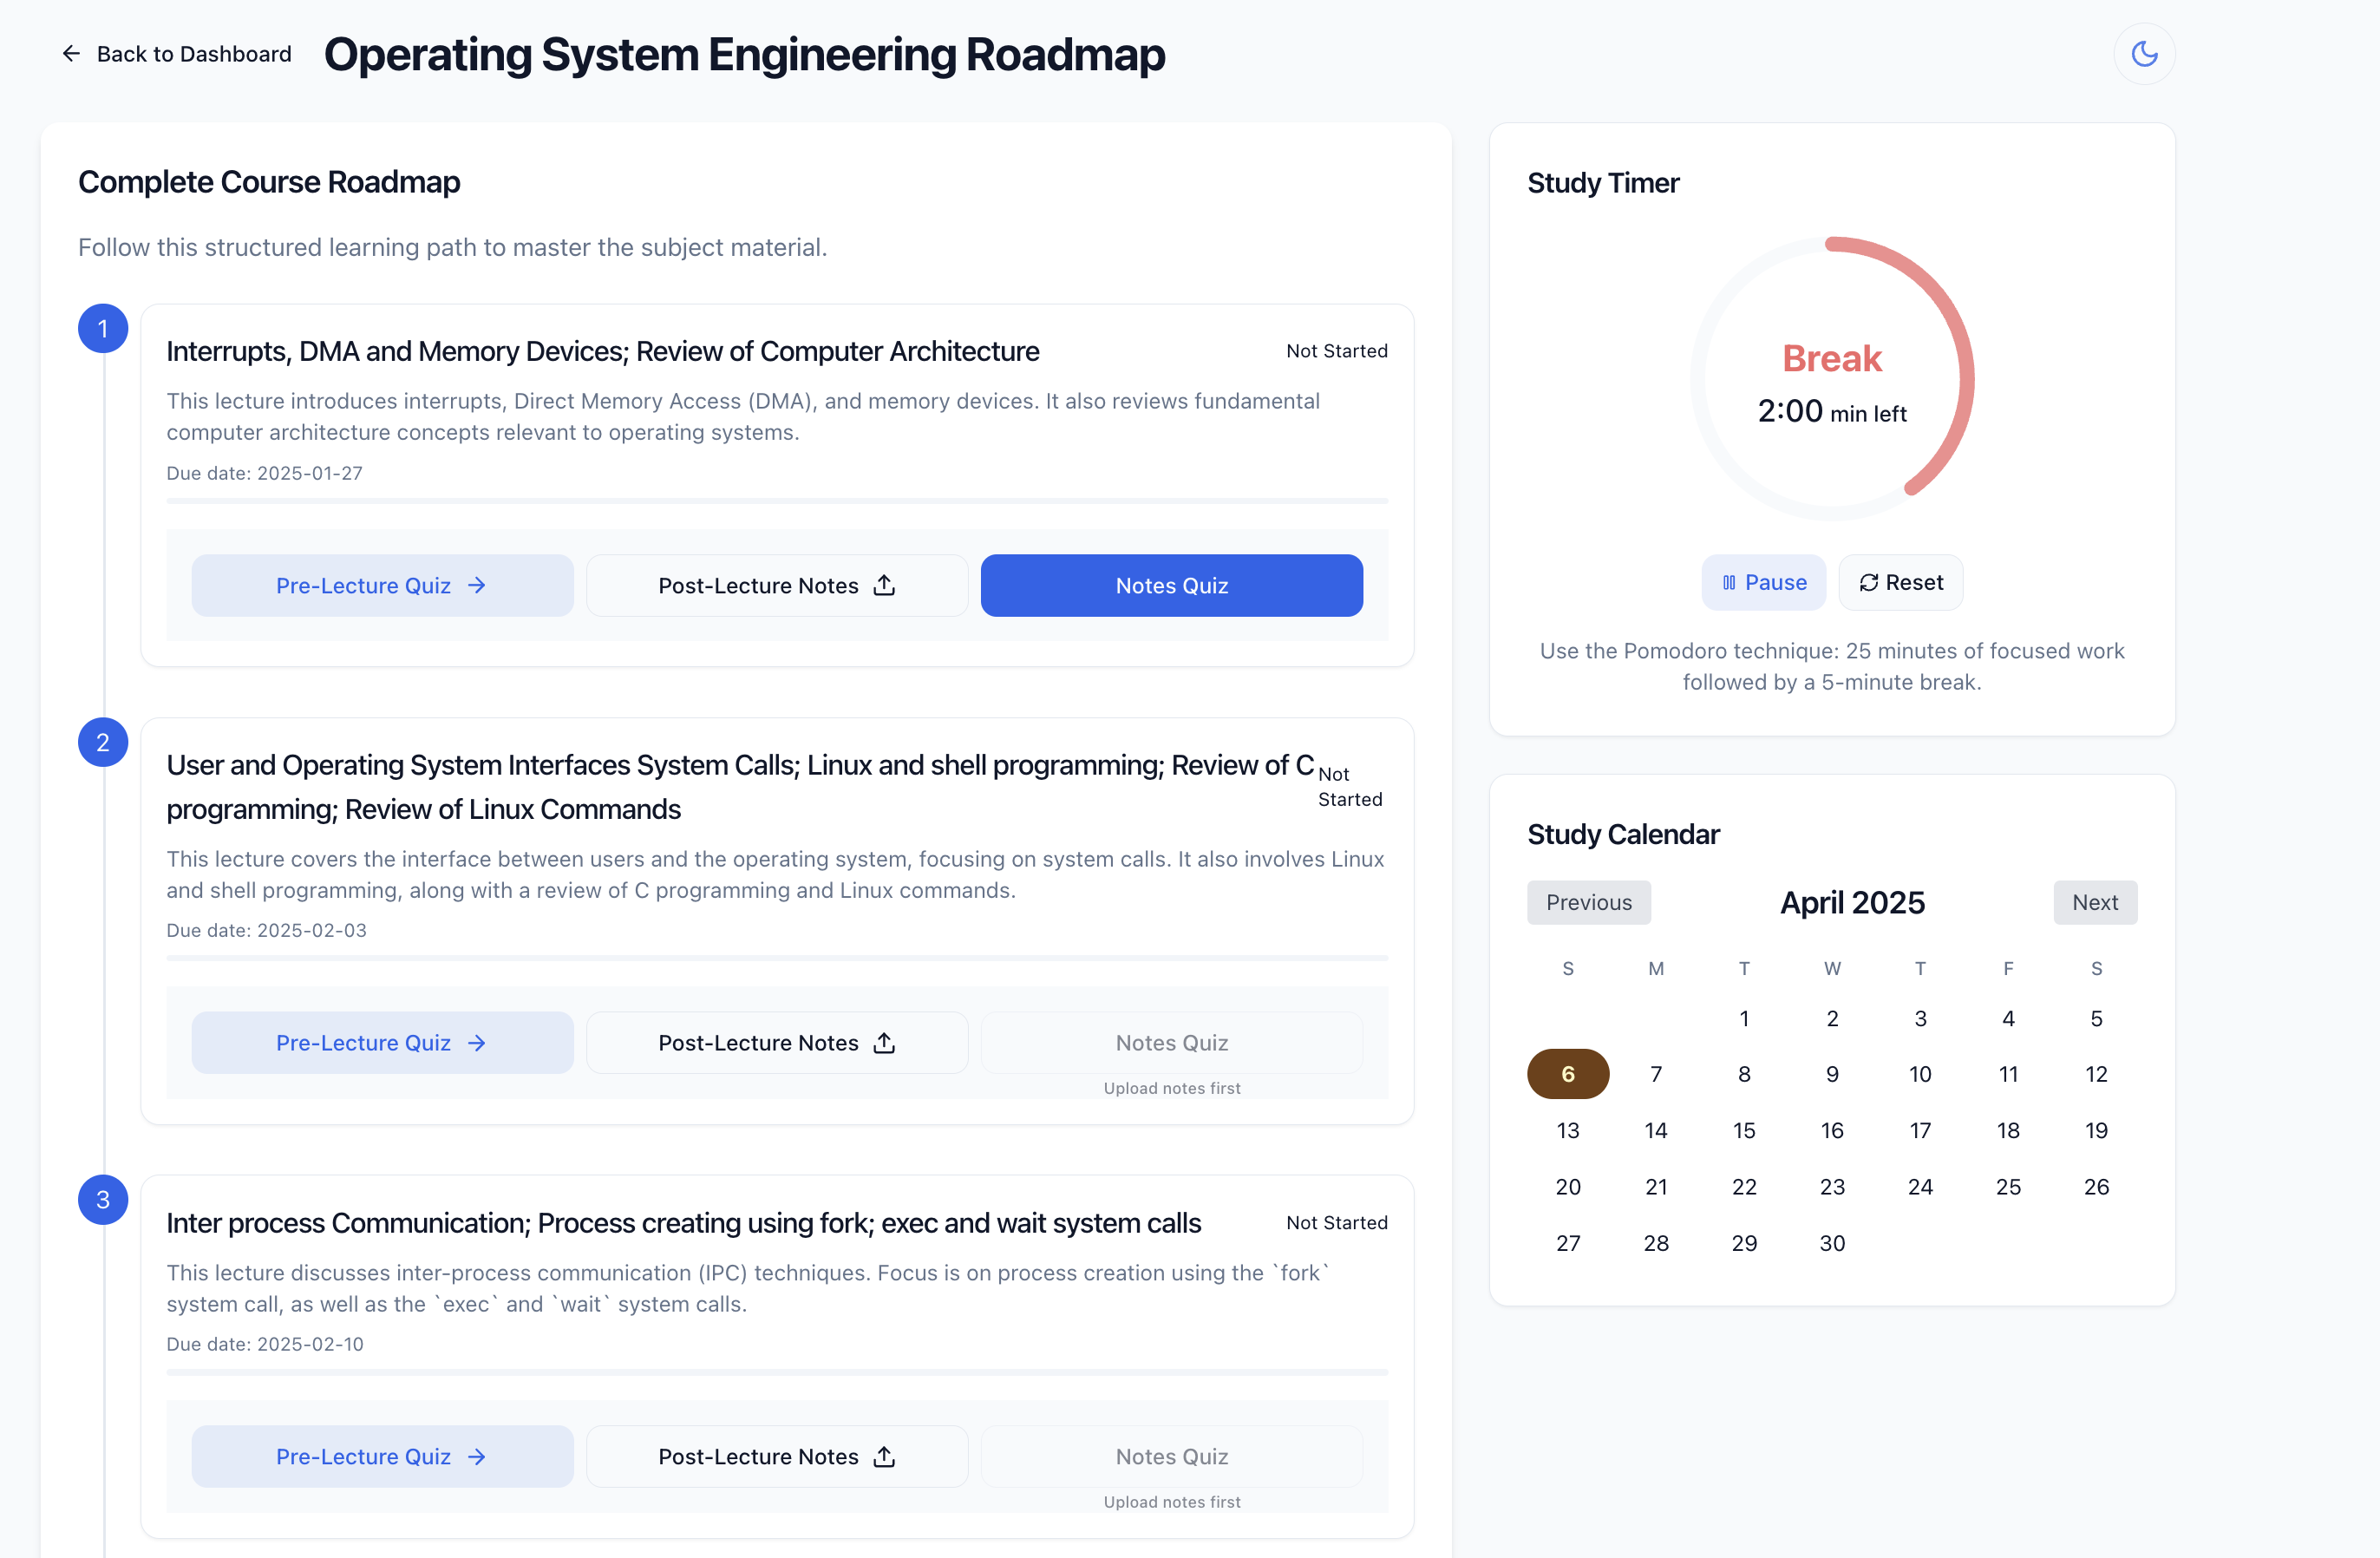Upload Post-Lecture Notes for lecture 2
Viewport: 2380px width, 1558px height.
point(776,1043)
